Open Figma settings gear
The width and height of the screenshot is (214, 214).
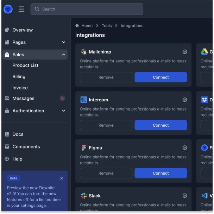[x=185, y=148]
